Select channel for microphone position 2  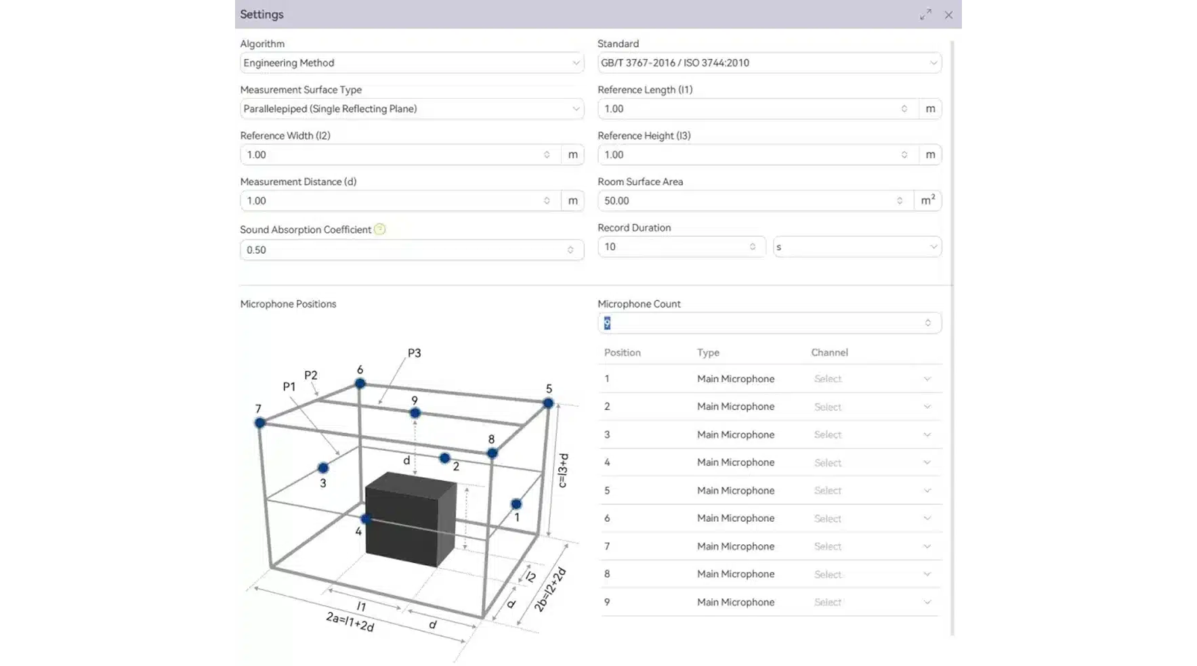click(x=873, y=407)
